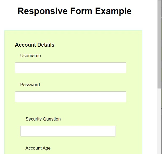162x154 pixels.
Task: Click the Account Age label
Action: [38, 148]
